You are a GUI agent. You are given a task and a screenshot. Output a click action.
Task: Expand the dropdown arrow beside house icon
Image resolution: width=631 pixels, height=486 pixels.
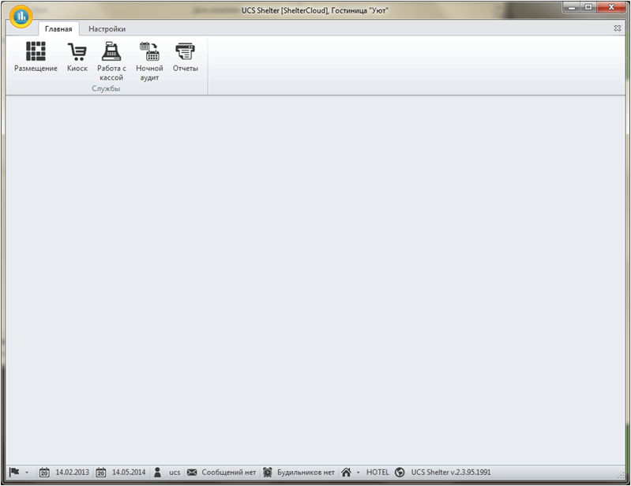(359, 473)
